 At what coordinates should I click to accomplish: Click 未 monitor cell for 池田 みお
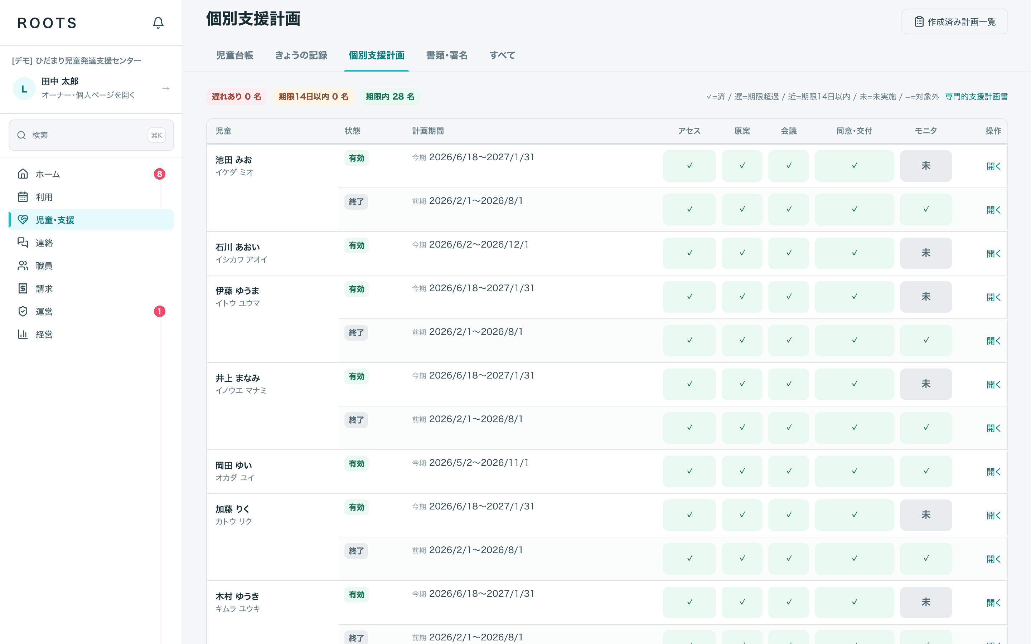click(x=926, y=166)
